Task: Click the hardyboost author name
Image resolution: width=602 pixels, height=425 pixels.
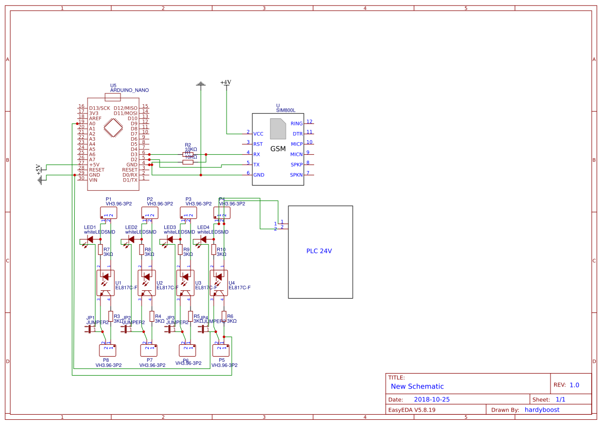Action: pos(541,410)
